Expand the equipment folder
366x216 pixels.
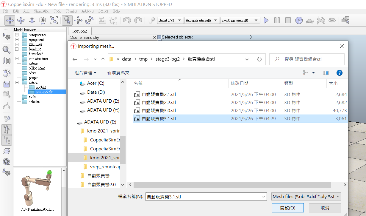(x=17, y=40)
